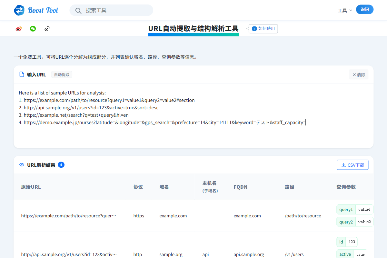Share via WeChat icon

point(33,29)
